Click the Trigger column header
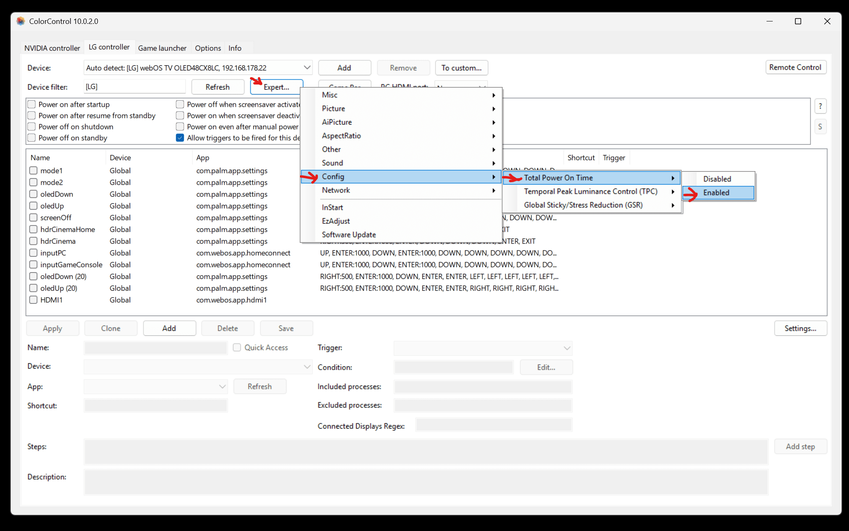849x531 pixels. (614, 157)
